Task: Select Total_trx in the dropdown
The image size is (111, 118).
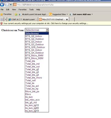Action: tap(37, 83)
